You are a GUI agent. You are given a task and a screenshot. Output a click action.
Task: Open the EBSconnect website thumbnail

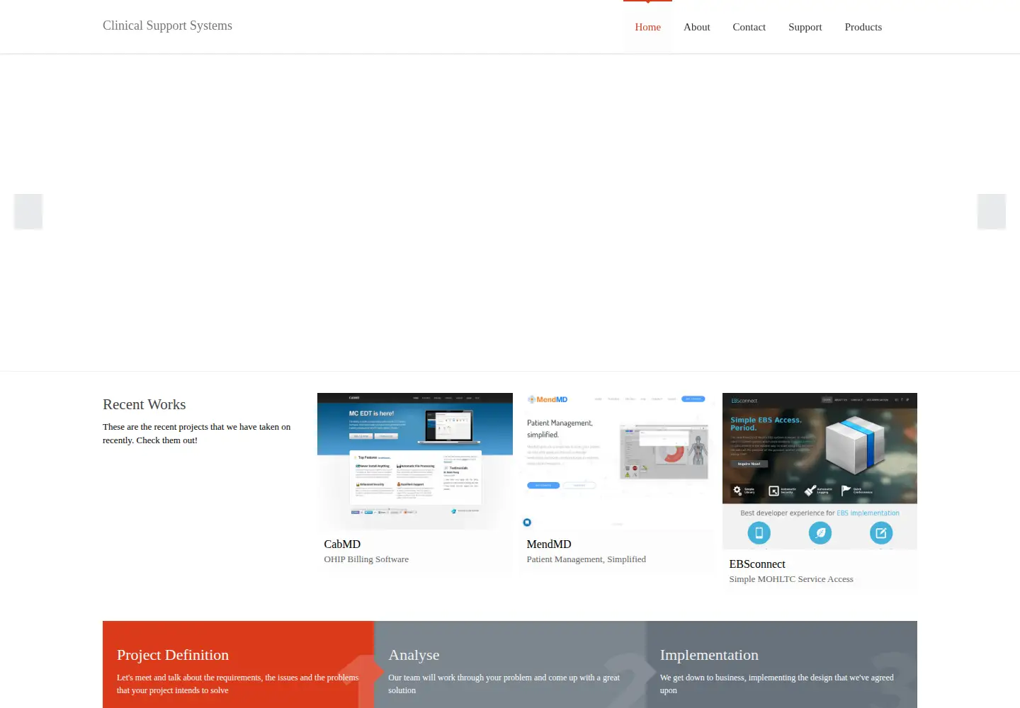(x=820, y=471)
